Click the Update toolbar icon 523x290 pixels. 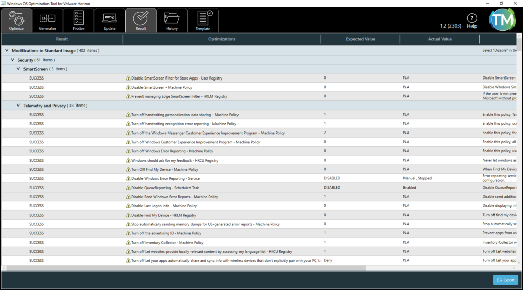pyautogui.click(x=110, y=20)
